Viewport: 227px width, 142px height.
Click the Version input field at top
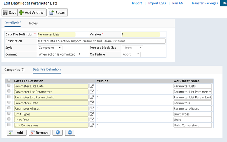[141, 34]
